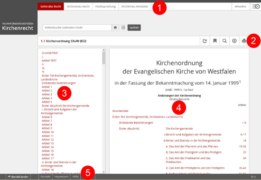This screenshot has height=180, width=261.
Task: Bookmark the Kirchenordnung document
Action: 214,41
